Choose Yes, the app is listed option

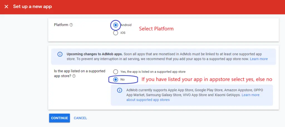[116, 72]
